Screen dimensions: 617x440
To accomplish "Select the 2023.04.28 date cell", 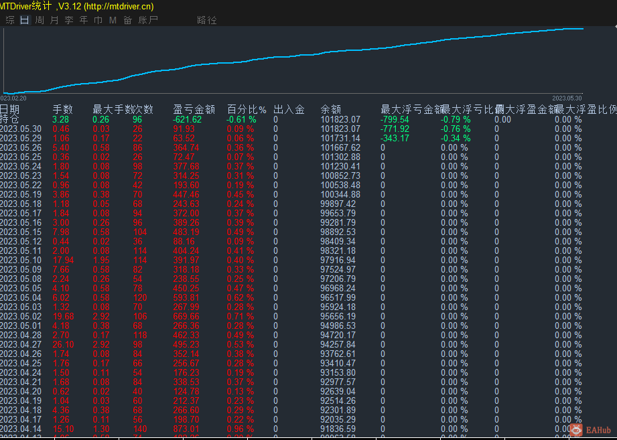I will click(x=21, y=335).
